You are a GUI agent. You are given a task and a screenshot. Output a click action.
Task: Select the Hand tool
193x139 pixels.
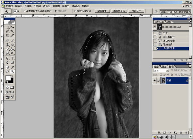[x=7, y=71]
